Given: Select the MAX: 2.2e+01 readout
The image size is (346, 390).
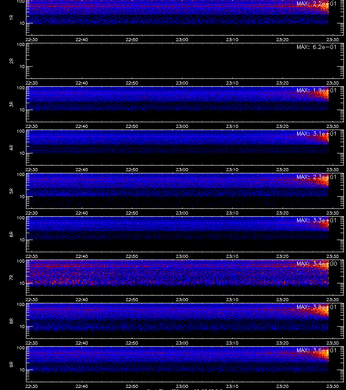Looking at the screenshot, I should click(x=317, y=3).
